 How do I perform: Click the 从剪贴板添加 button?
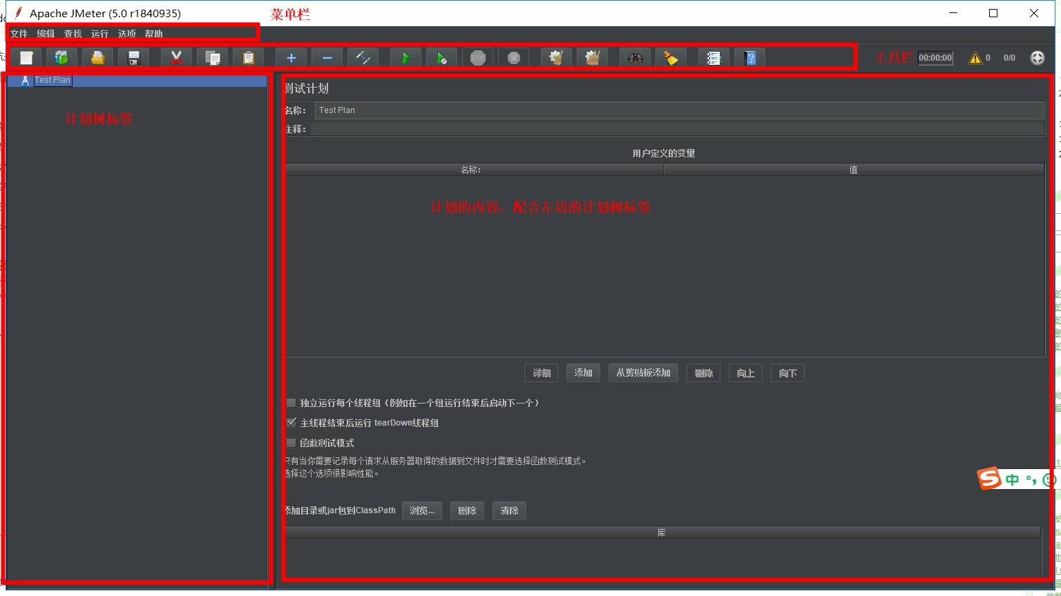pos(644,373)
